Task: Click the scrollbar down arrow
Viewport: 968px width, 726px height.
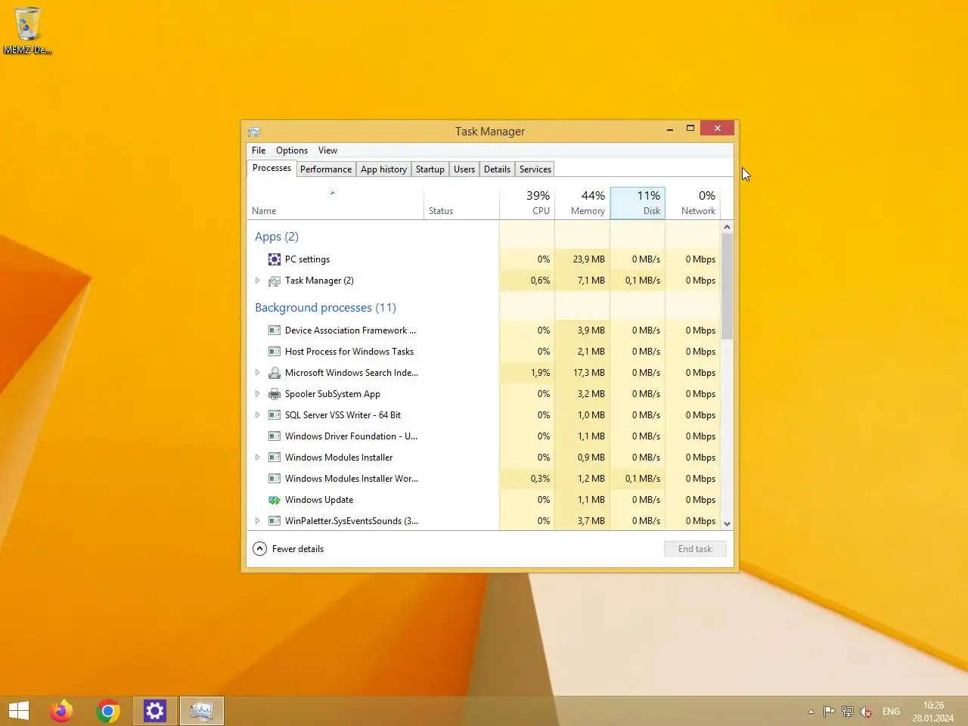Action: (727, 523)
